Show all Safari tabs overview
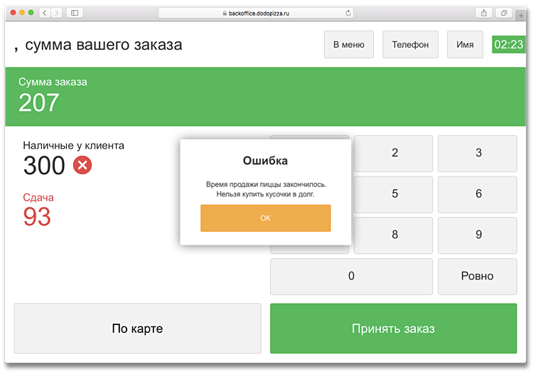The height and width of the screenshot is (372, 533). 504,13
